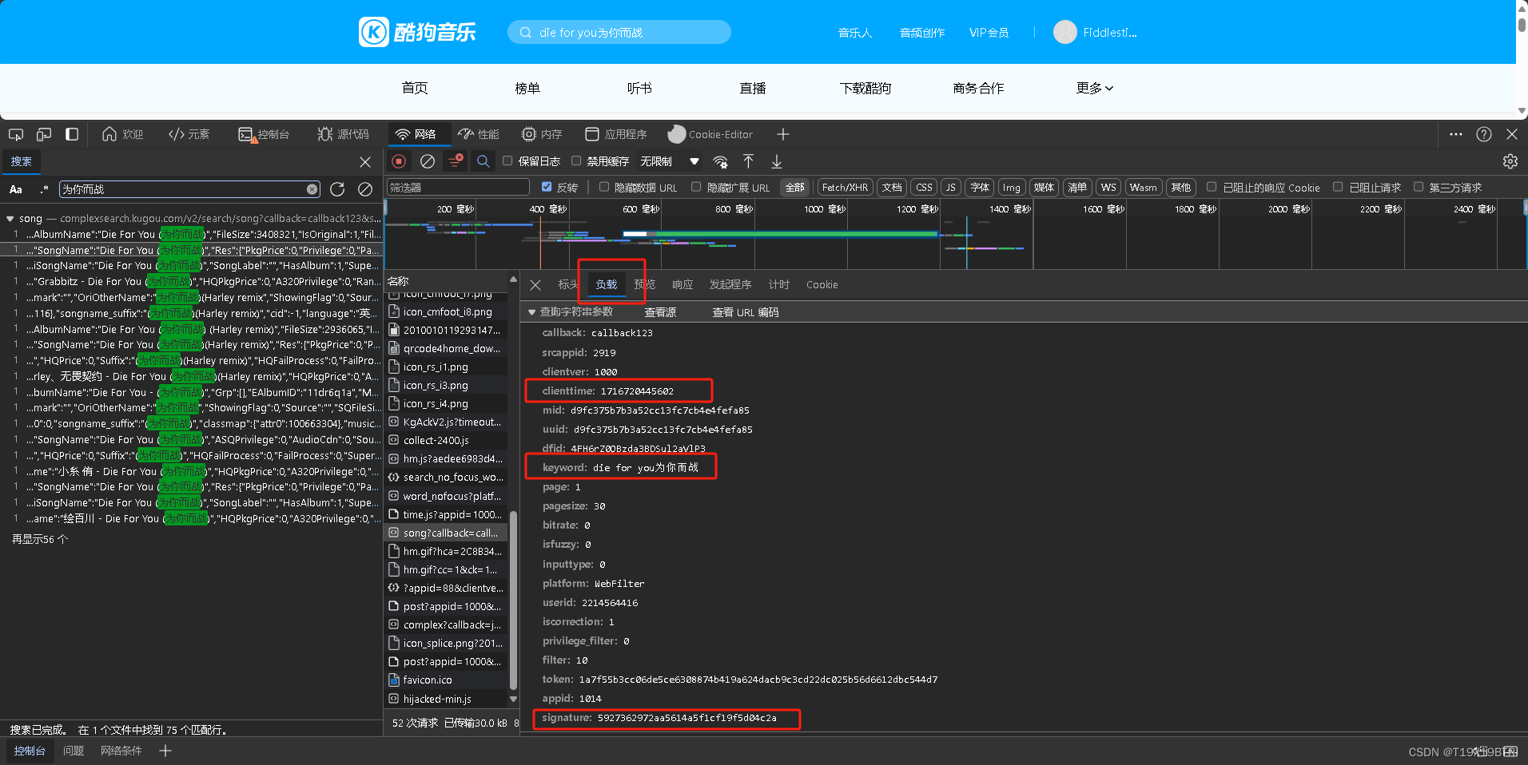Select song?callback request in list

click(x=448, y=533)
